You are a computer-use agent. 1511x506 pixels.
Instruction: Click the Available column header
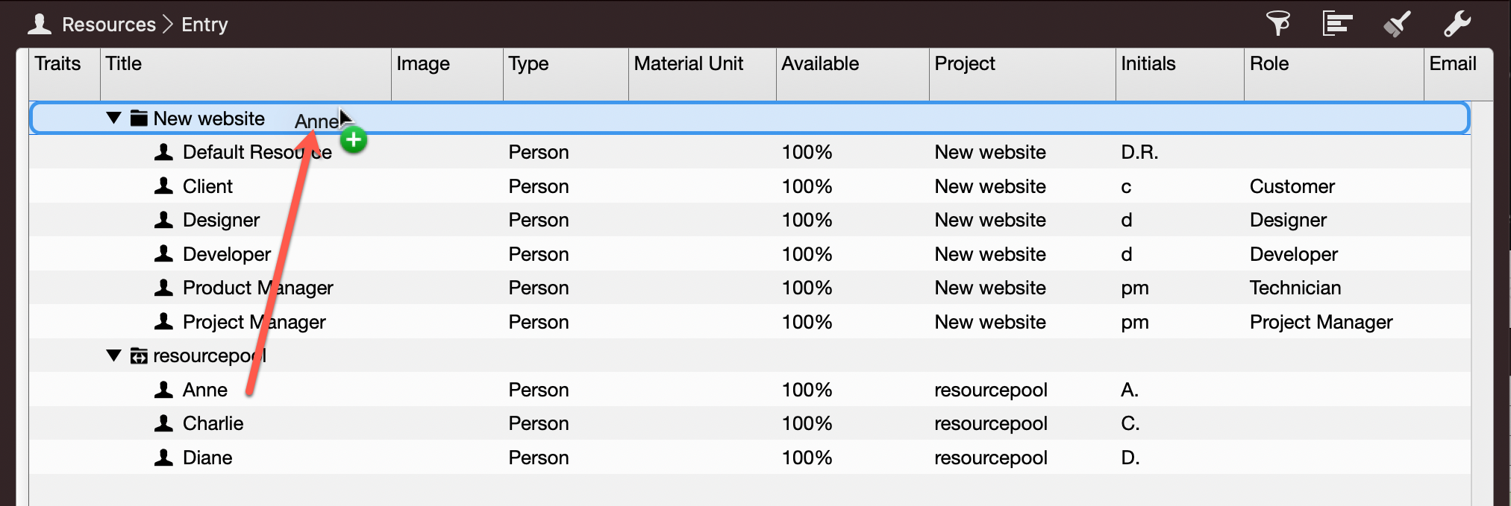click(x=820, y=64)
